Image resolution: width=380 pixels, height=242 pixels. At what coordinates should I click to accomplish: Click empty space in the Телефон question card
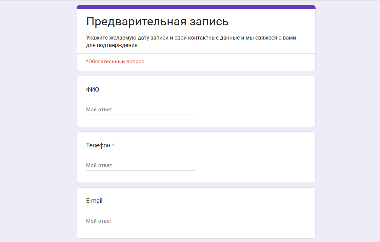(254, 157)
